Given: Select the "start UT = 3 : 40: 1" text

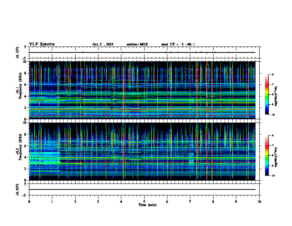Looking at the screenshot, I should (x=178, y=44).
